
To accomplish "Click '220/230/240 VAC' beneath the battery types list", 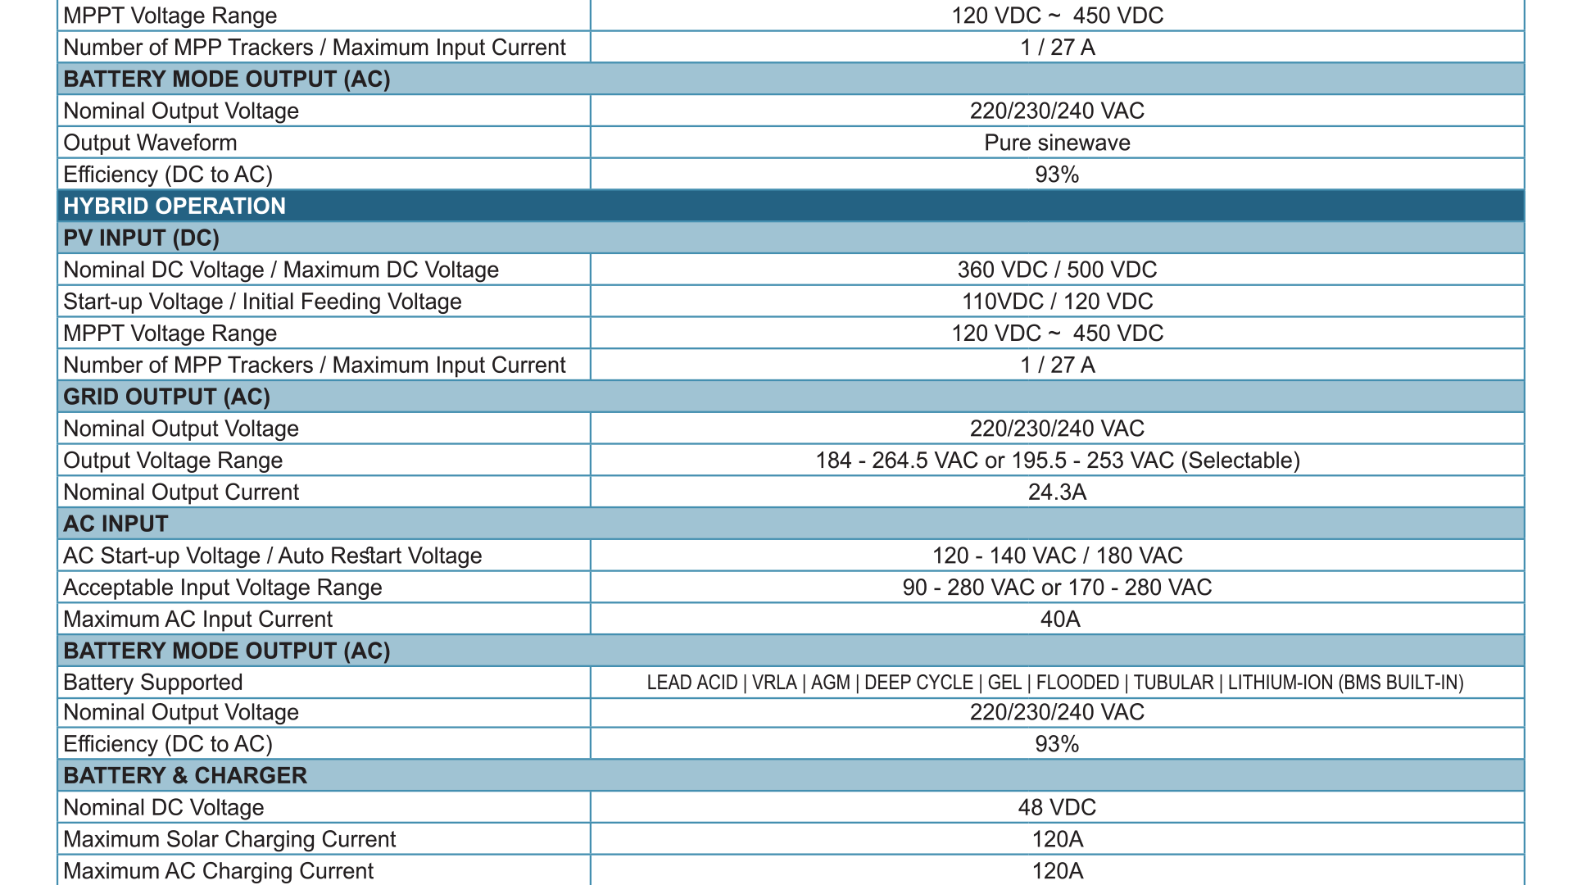I will (x=1057, y=712).
